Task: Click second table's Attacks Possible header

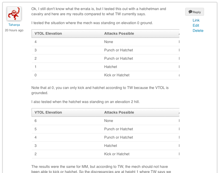Action: 119,112
